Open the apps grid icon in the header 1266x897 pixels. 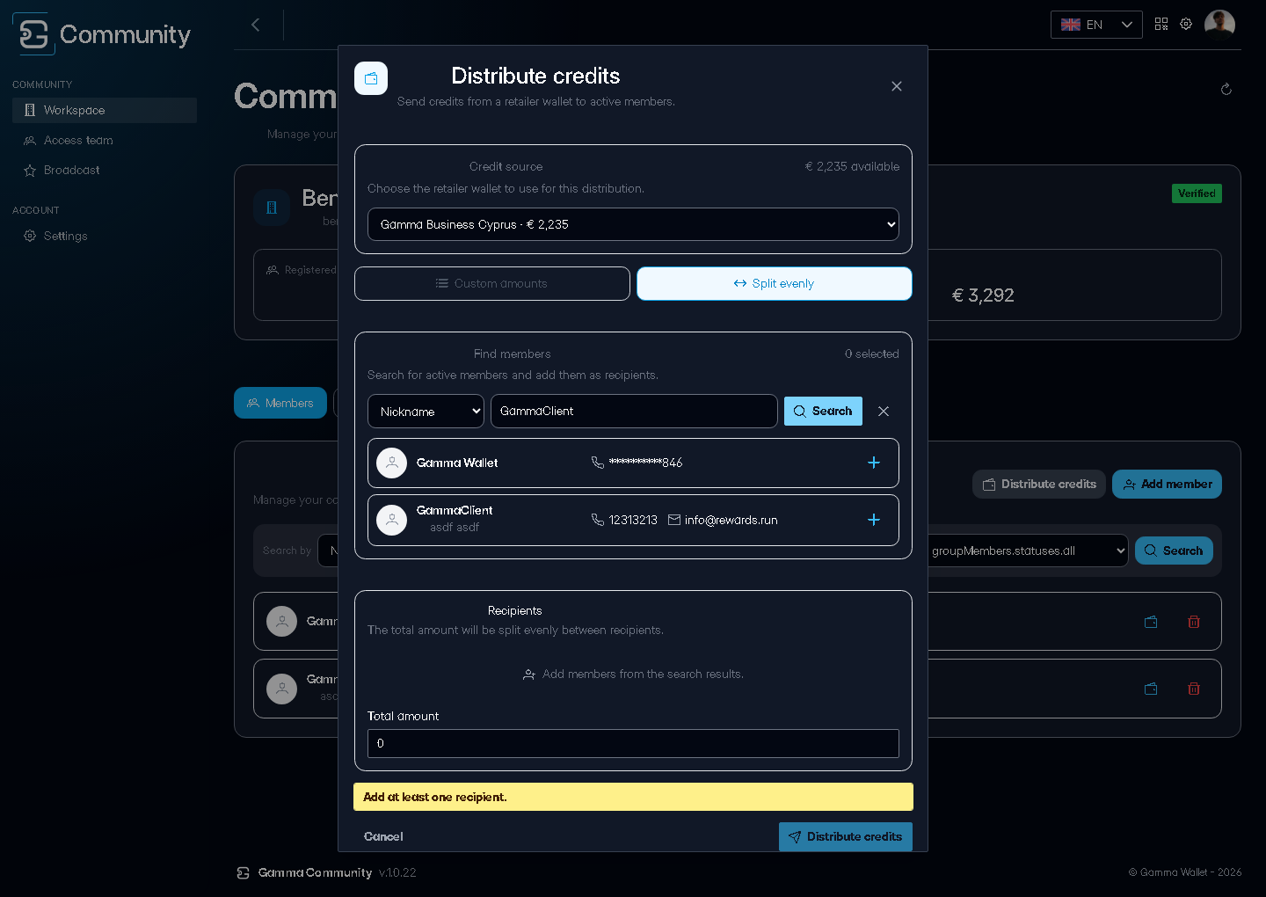coord(1161,25)
